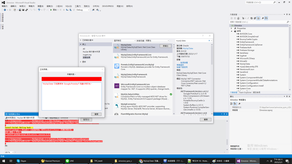Click the 關閉 button at bottom of NuGet dialog
This screenshot has height=164, width=292.
tap(206, 120)
